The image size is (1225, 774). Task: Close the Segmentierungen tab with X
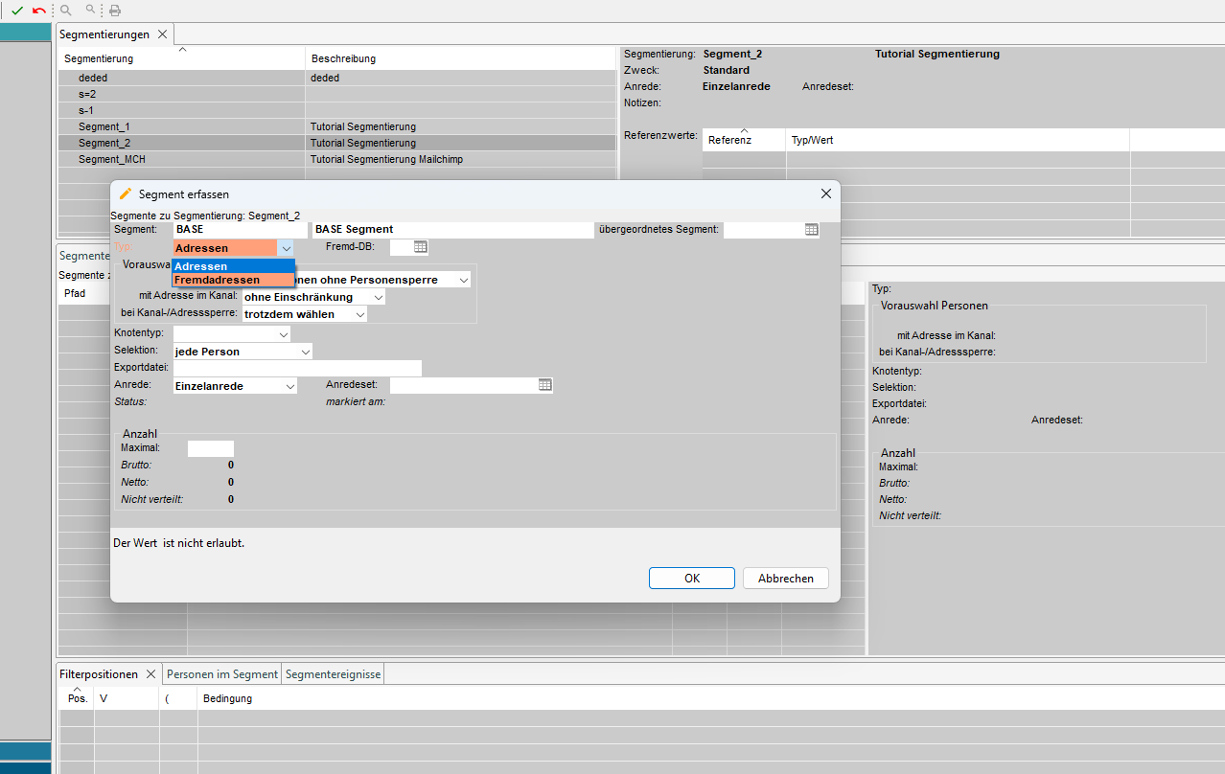[162, 34]
